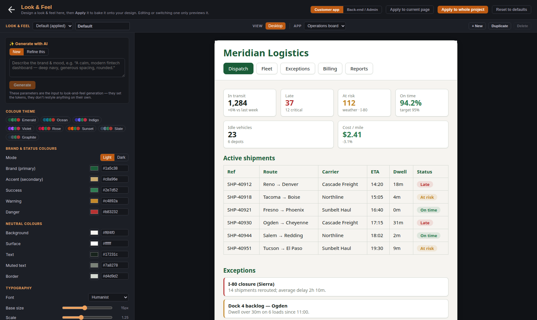Select the Ocean colour theme
537x320 pixels.
pos(56,120)
